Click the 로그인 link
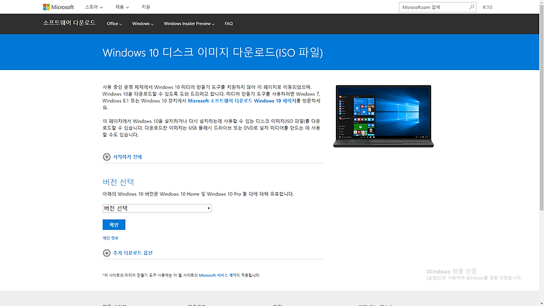This screenshot has height=306, width=544. [x=488, y=7]
